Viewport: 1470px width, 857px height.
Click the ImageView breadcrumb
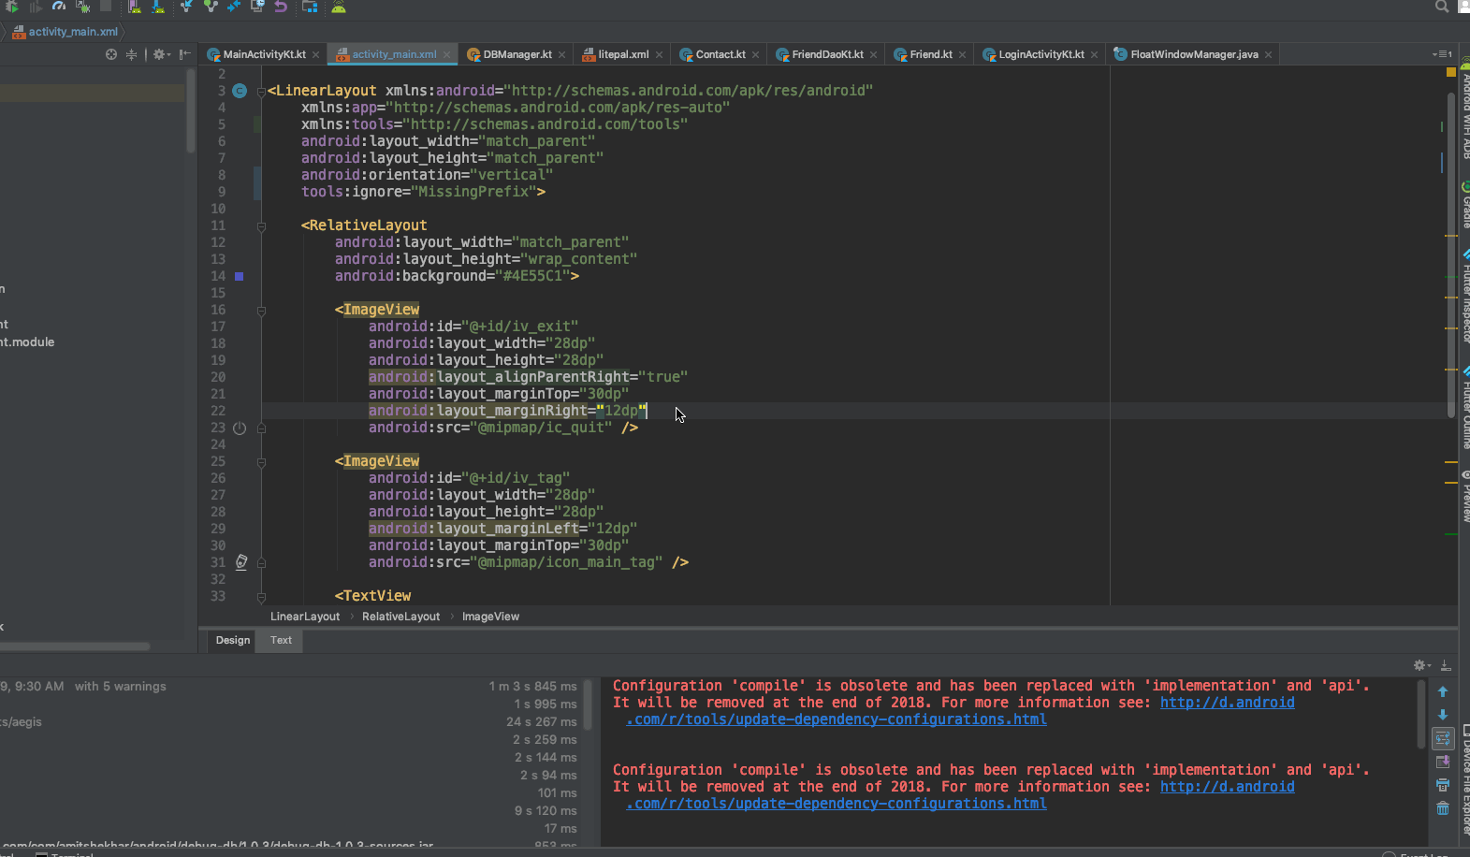click(x=490, y=617)
